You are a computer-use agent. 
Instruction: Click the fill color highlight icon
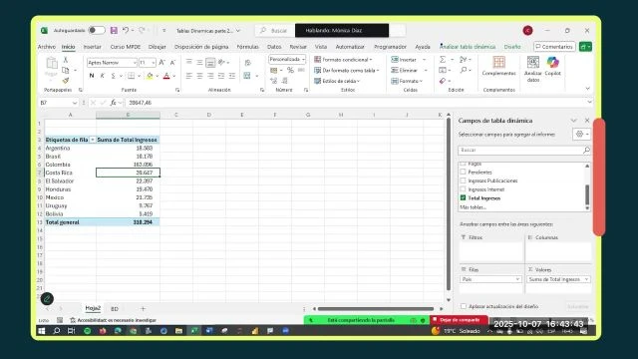click(150, 76)
